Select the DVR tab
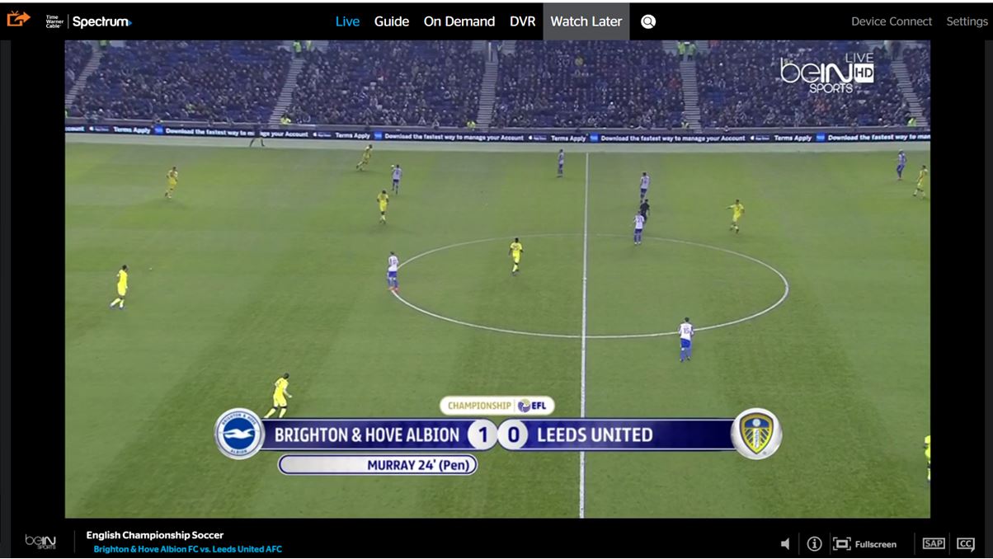 click(523, 21)
